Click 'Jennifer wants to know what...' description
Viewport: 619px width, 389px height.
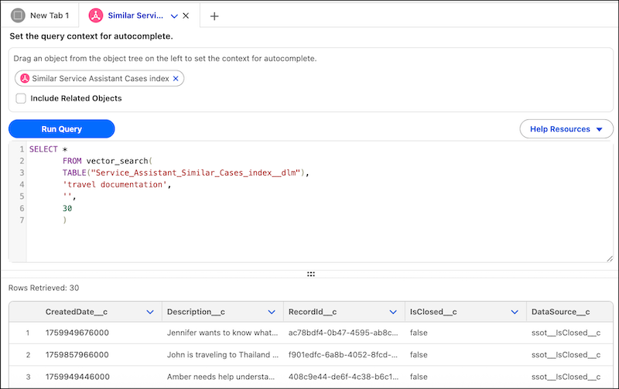[x=222, y=333]
